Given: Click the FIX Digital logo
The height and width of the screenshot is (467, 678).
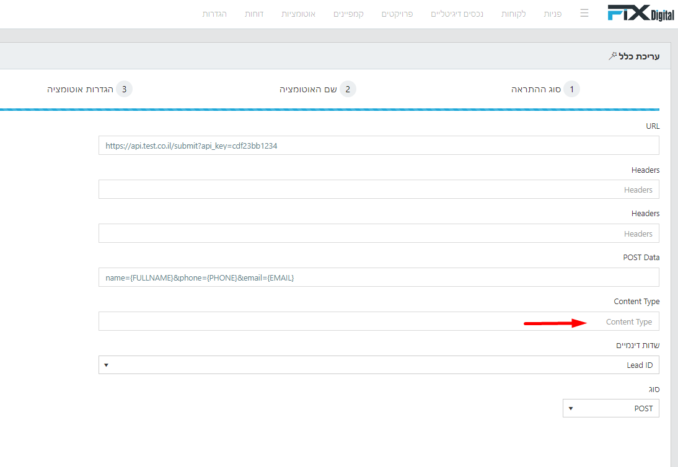Looking at the screenshot, I should pyautogui.click(x=640, y=13).
